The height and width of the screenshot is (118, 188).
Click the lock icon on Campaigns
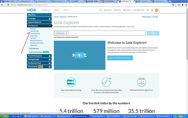pos(49,18)
